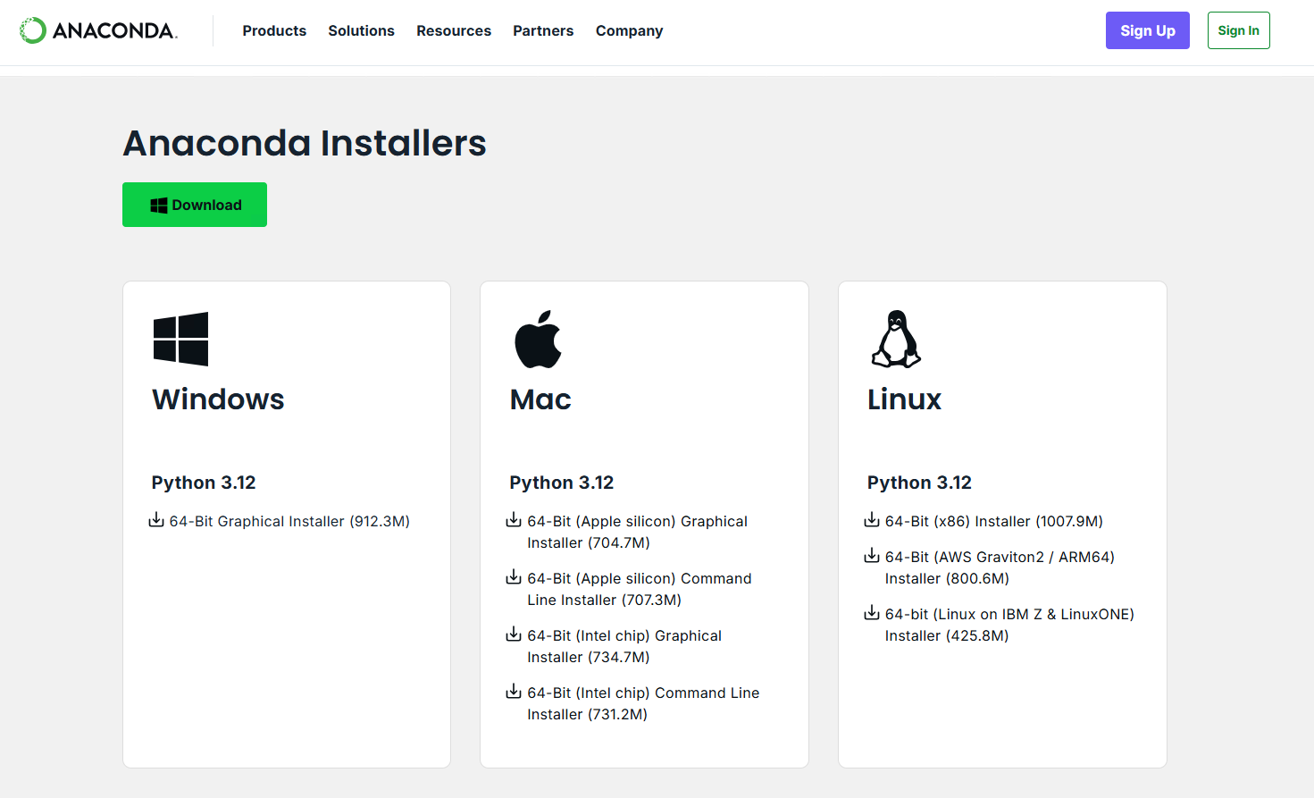Click the download icon for Linux x86 Installer

872,520
